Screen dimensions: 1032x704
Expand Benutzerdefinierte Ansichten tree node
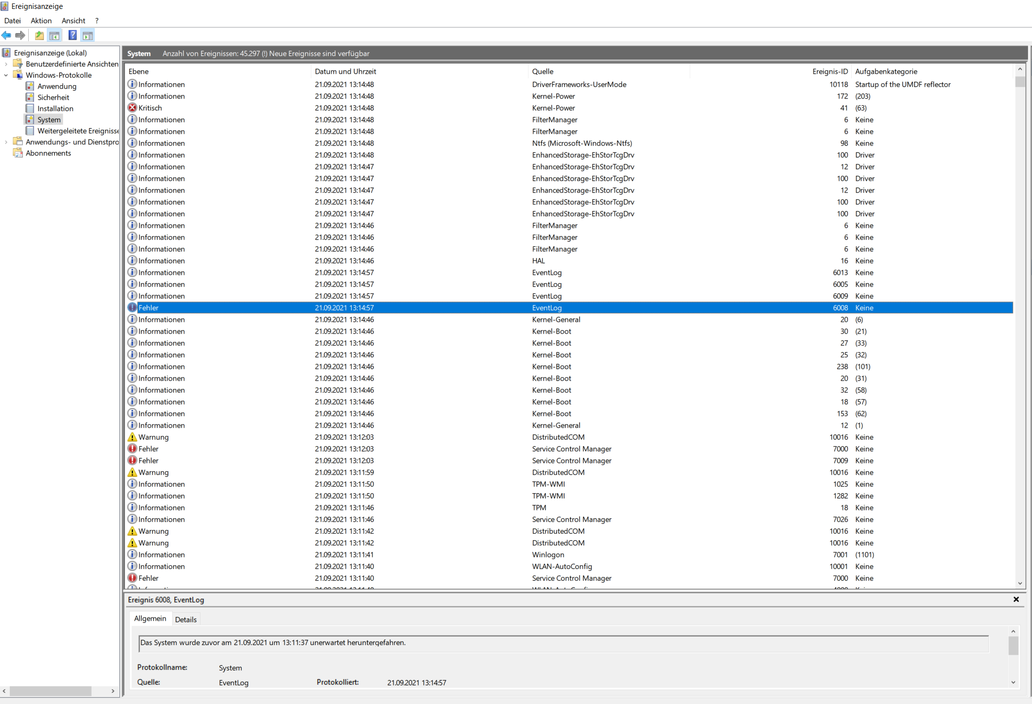click(x=6, y=64)
